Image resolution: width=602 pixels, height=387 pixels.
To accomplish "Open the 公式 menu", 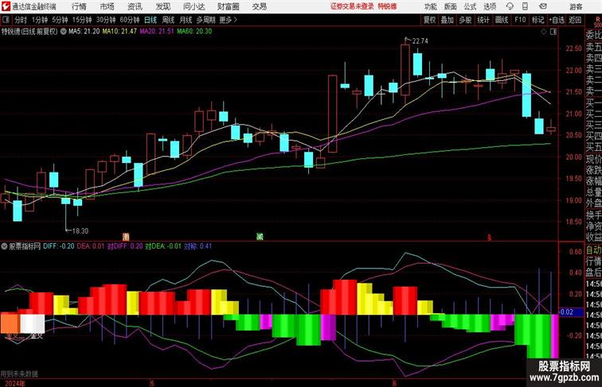I will (x=470, y=6).
